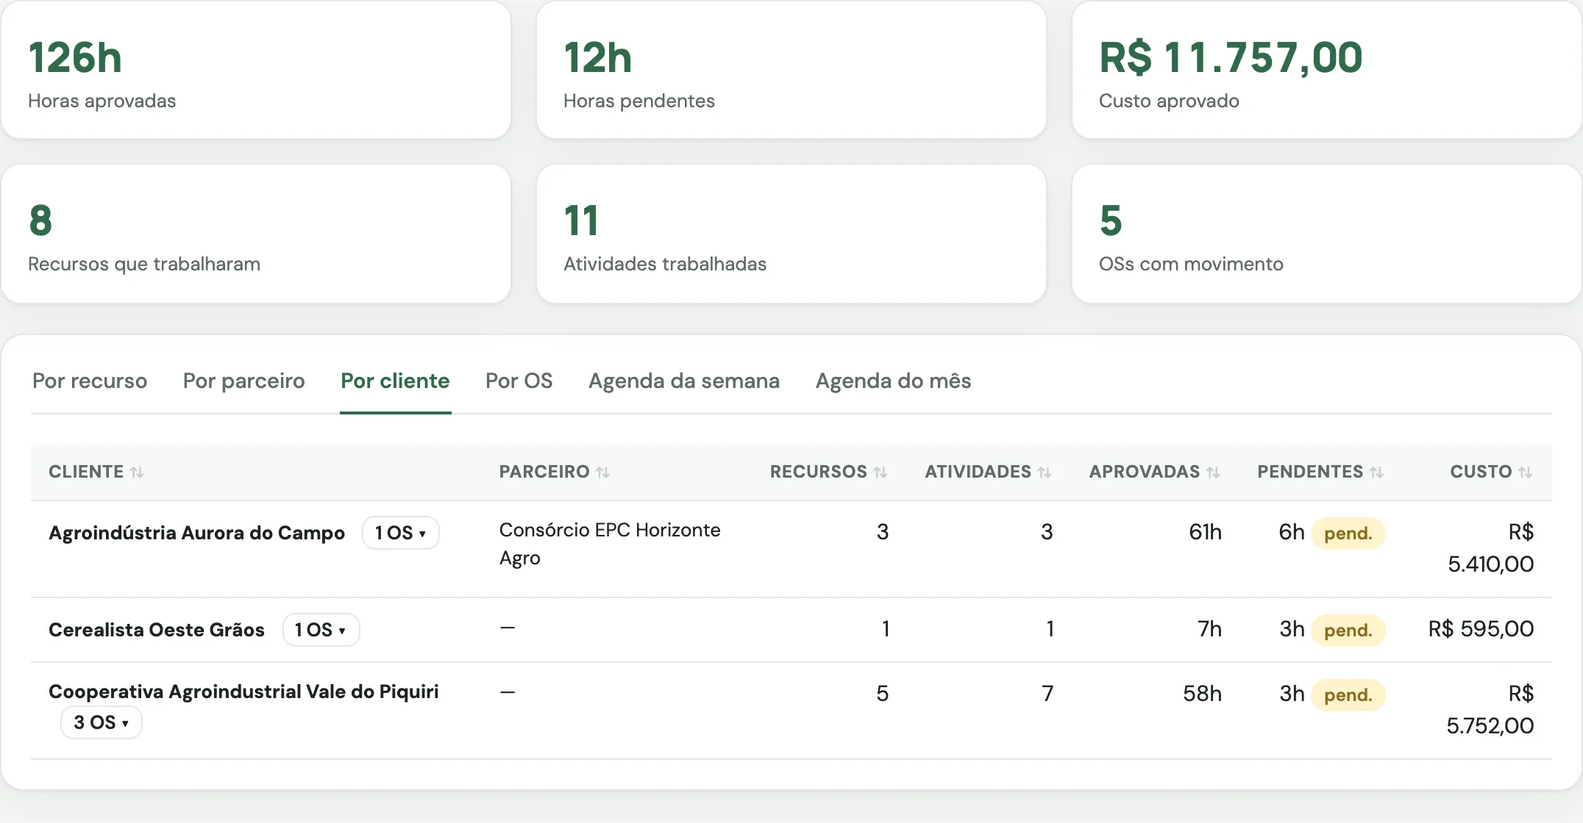Sort by the Pendentes column arrows
Image resolution: width=1583 pixels, height=823 pixels.
click(1377, 472)
